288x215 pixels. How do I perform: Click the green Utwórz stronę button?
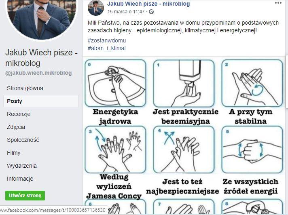point(25,196)
